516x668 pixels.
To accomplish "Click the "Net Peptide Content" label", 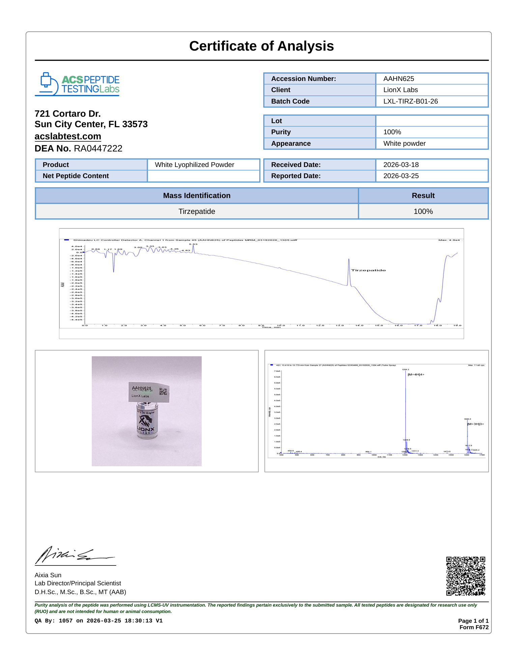I will coord(76,176).
